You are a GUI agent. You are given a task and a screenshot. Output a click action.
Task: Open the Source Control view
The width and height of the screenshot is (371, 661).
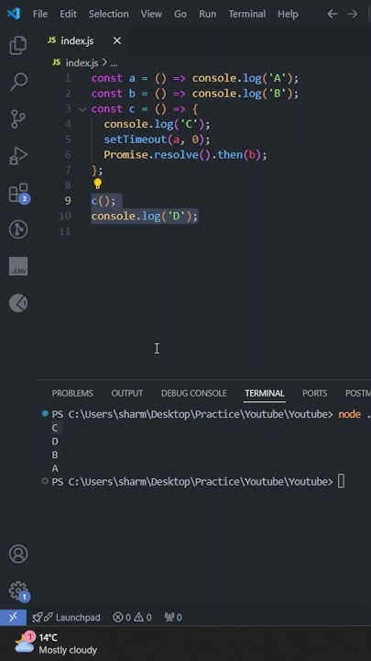[18, 118]
